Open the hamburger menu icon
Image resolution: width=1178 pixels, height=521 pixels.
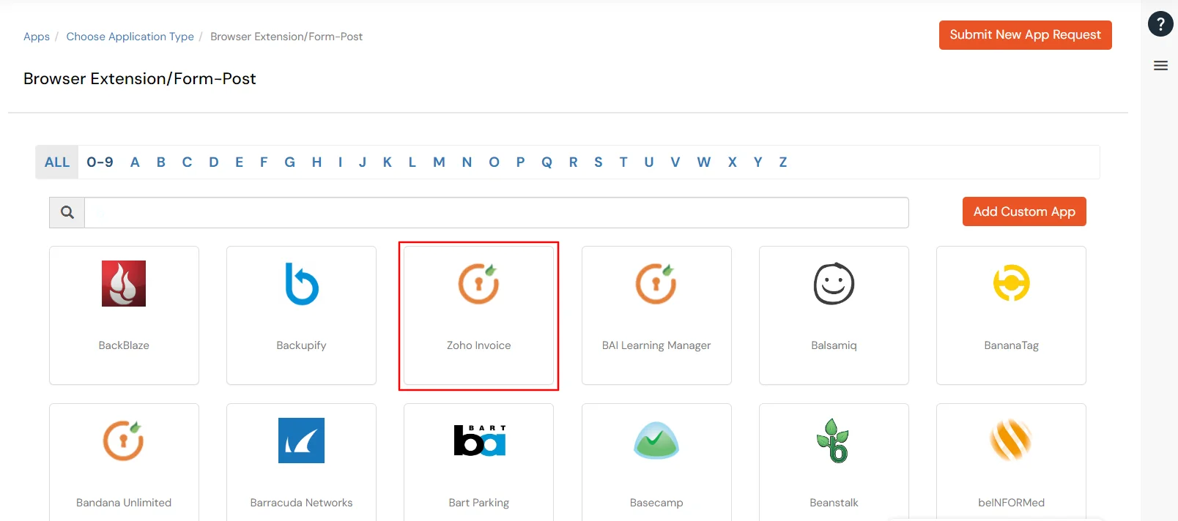[1160, 66]
